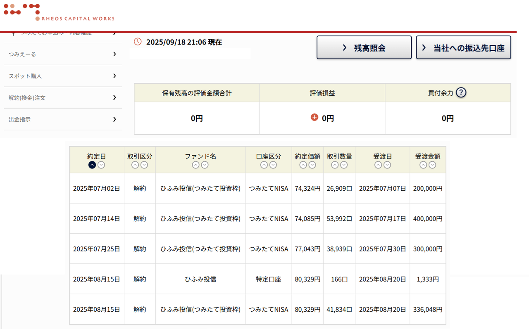Click 解約 in the 2025年07月14日 row
The width and height of the screenshot is (529, 329).
coord(140,218)
